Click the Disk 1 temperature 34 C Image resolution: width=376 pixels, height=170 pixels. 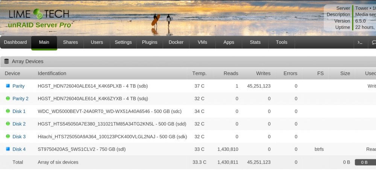click(200, 111)
